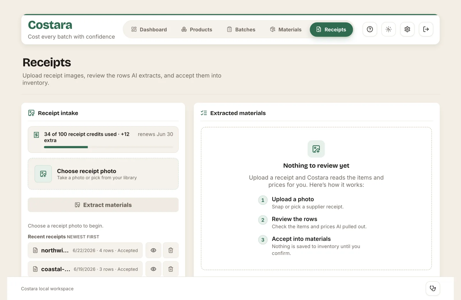The image size is (461, 300).
Task: Open the stethoscope diagnostics icon in footer
Action: click(x=433, y=288)
